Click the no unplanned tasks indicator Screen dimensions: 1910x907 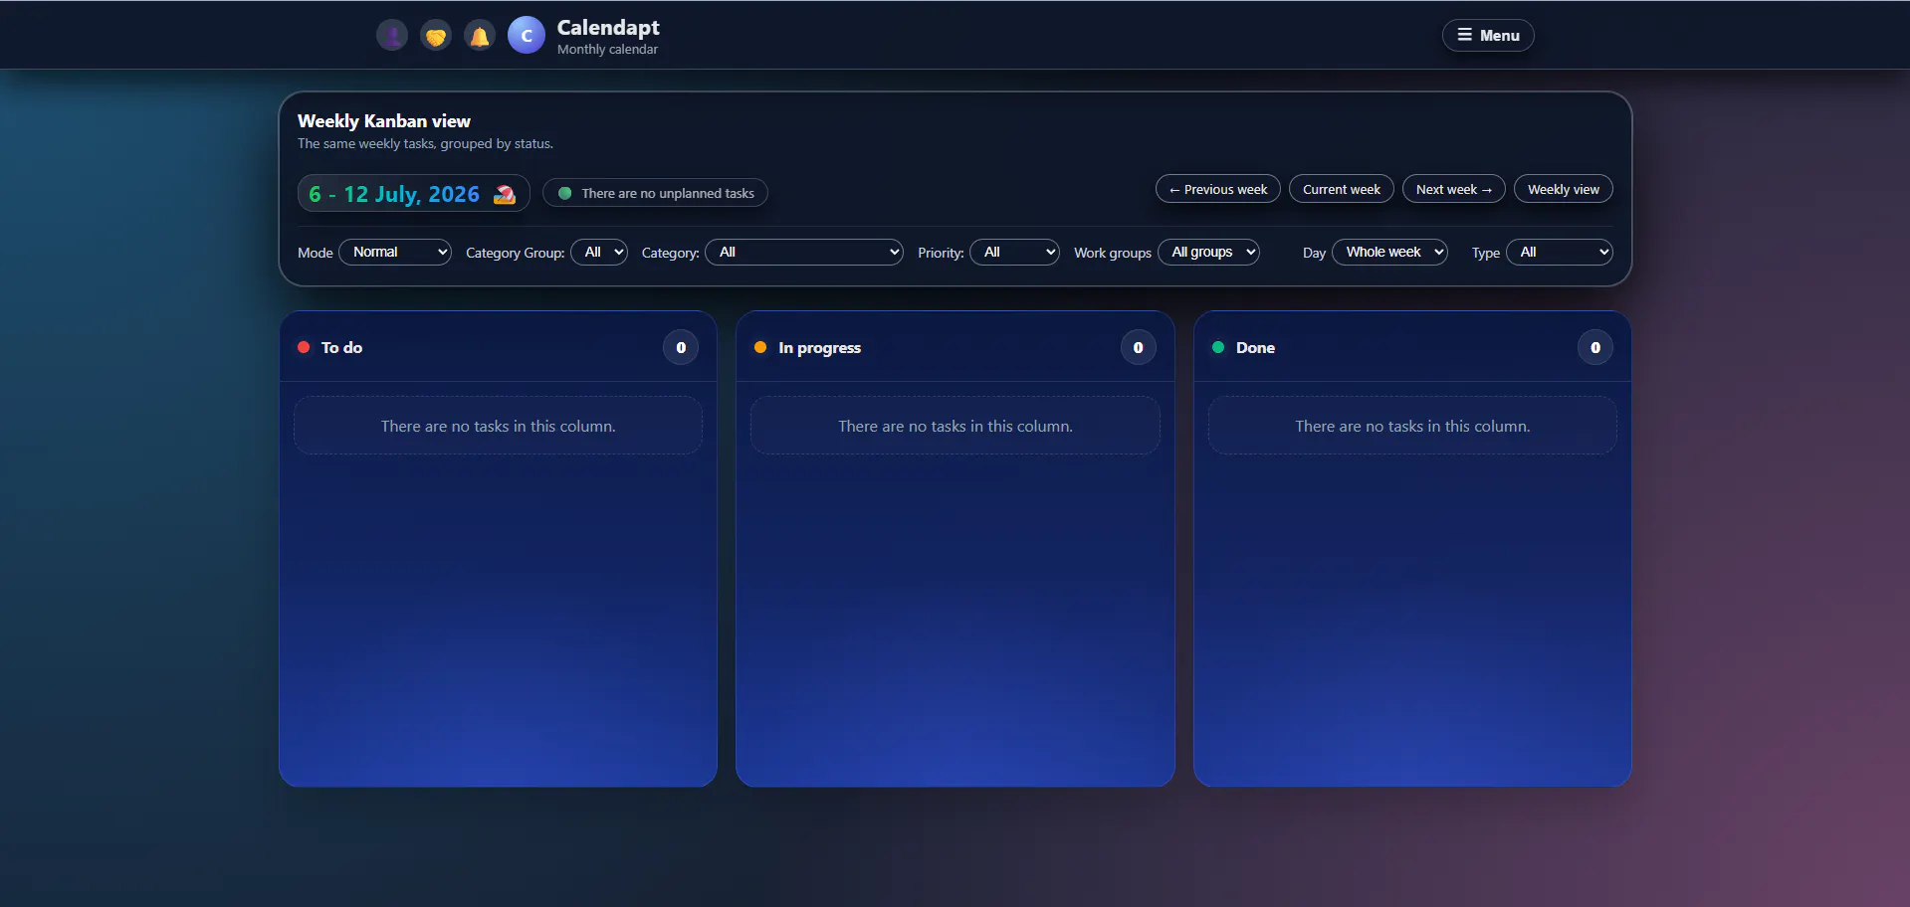(x=655, y=193)
